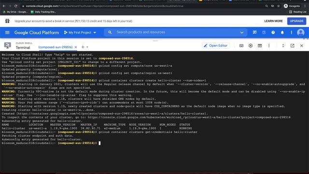The height and width of the screenshot is (174, 309).
Task: Click the gift icon in the trial banner
Action: pyautogui.click(x=7, y=21)
